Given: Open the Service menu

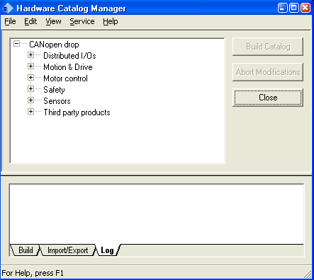Looking at the screenshot, I should (82, 21).
